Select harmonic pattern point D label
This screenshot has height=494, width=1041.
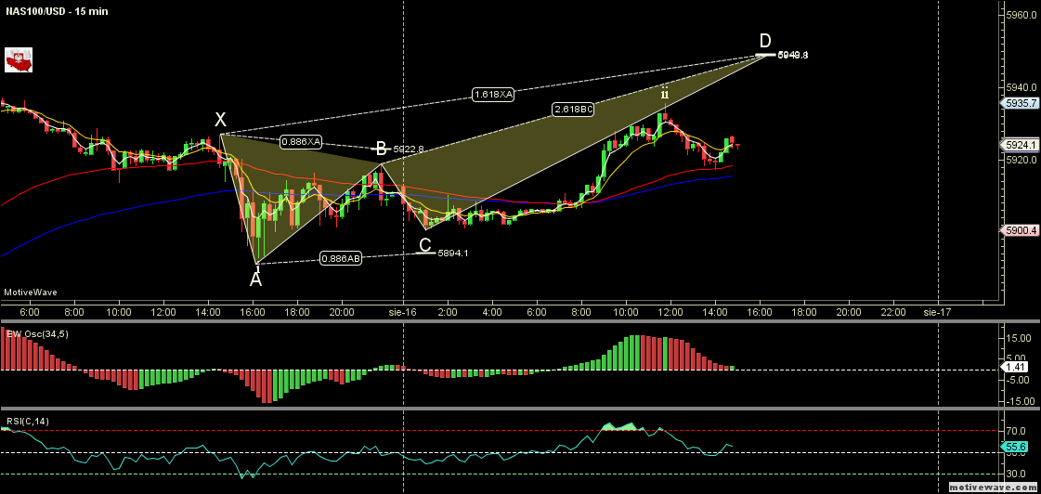click(x=765, y=41)
